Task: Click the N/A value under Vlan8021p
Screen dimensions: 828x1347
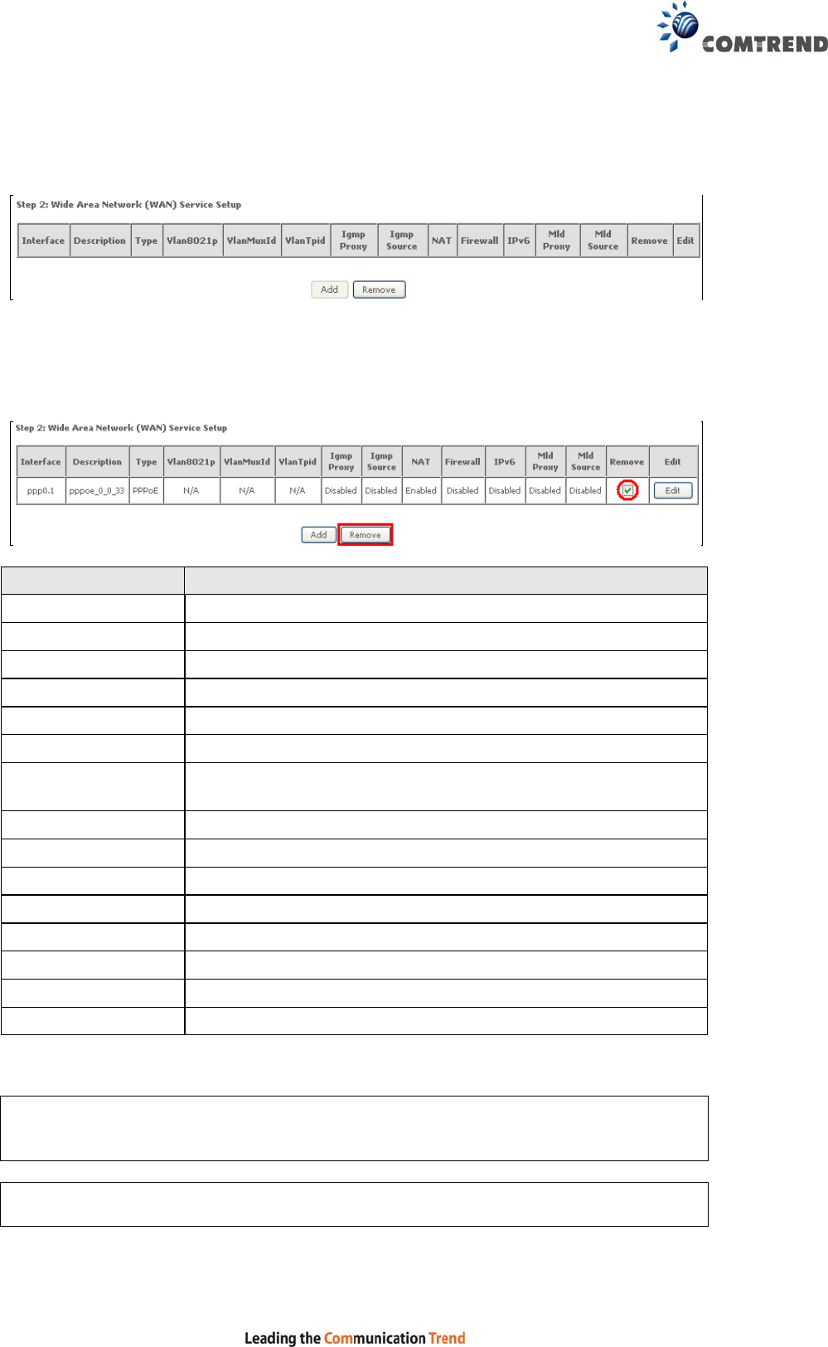Action: tap(191, 491)
